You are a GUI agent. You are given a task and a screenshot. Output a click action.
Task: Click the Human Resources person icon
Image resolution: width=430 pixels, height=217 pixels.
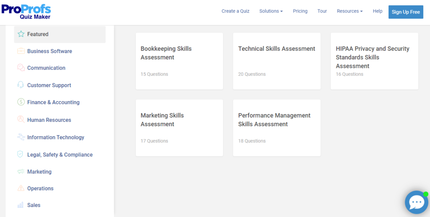coord(21,119)
